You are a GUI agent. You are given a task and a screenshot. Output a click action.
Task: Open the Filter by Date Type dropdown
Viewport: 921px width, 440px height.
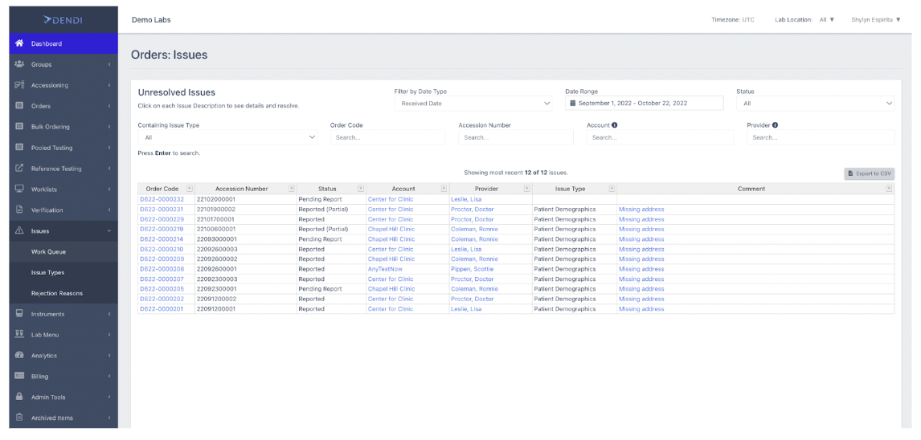(x=473, y=104)
